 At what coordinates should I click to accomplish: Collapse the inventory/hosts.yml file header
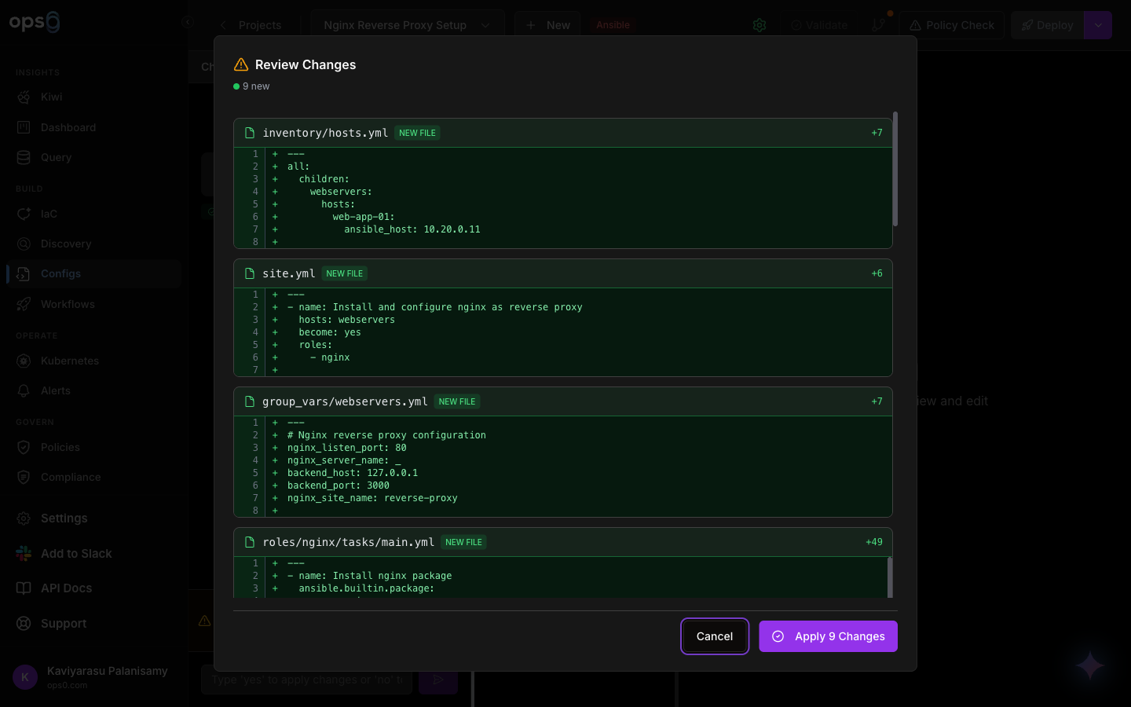(563, 133)
